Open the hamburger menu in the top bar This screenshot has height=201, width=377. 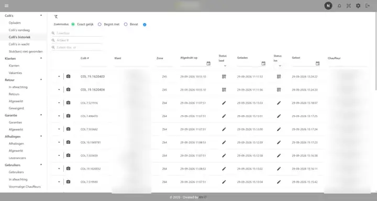[x=6, y=6]
